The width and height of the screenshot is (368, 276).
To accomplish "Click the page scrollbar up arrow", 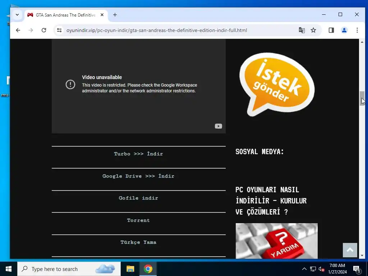I will (362, 42).
